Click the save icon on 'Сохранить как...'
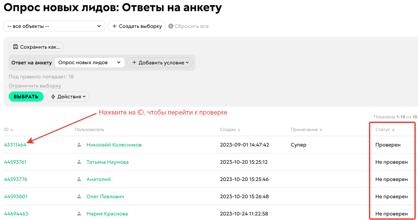 pyautogui.click(x=16, y=47)
